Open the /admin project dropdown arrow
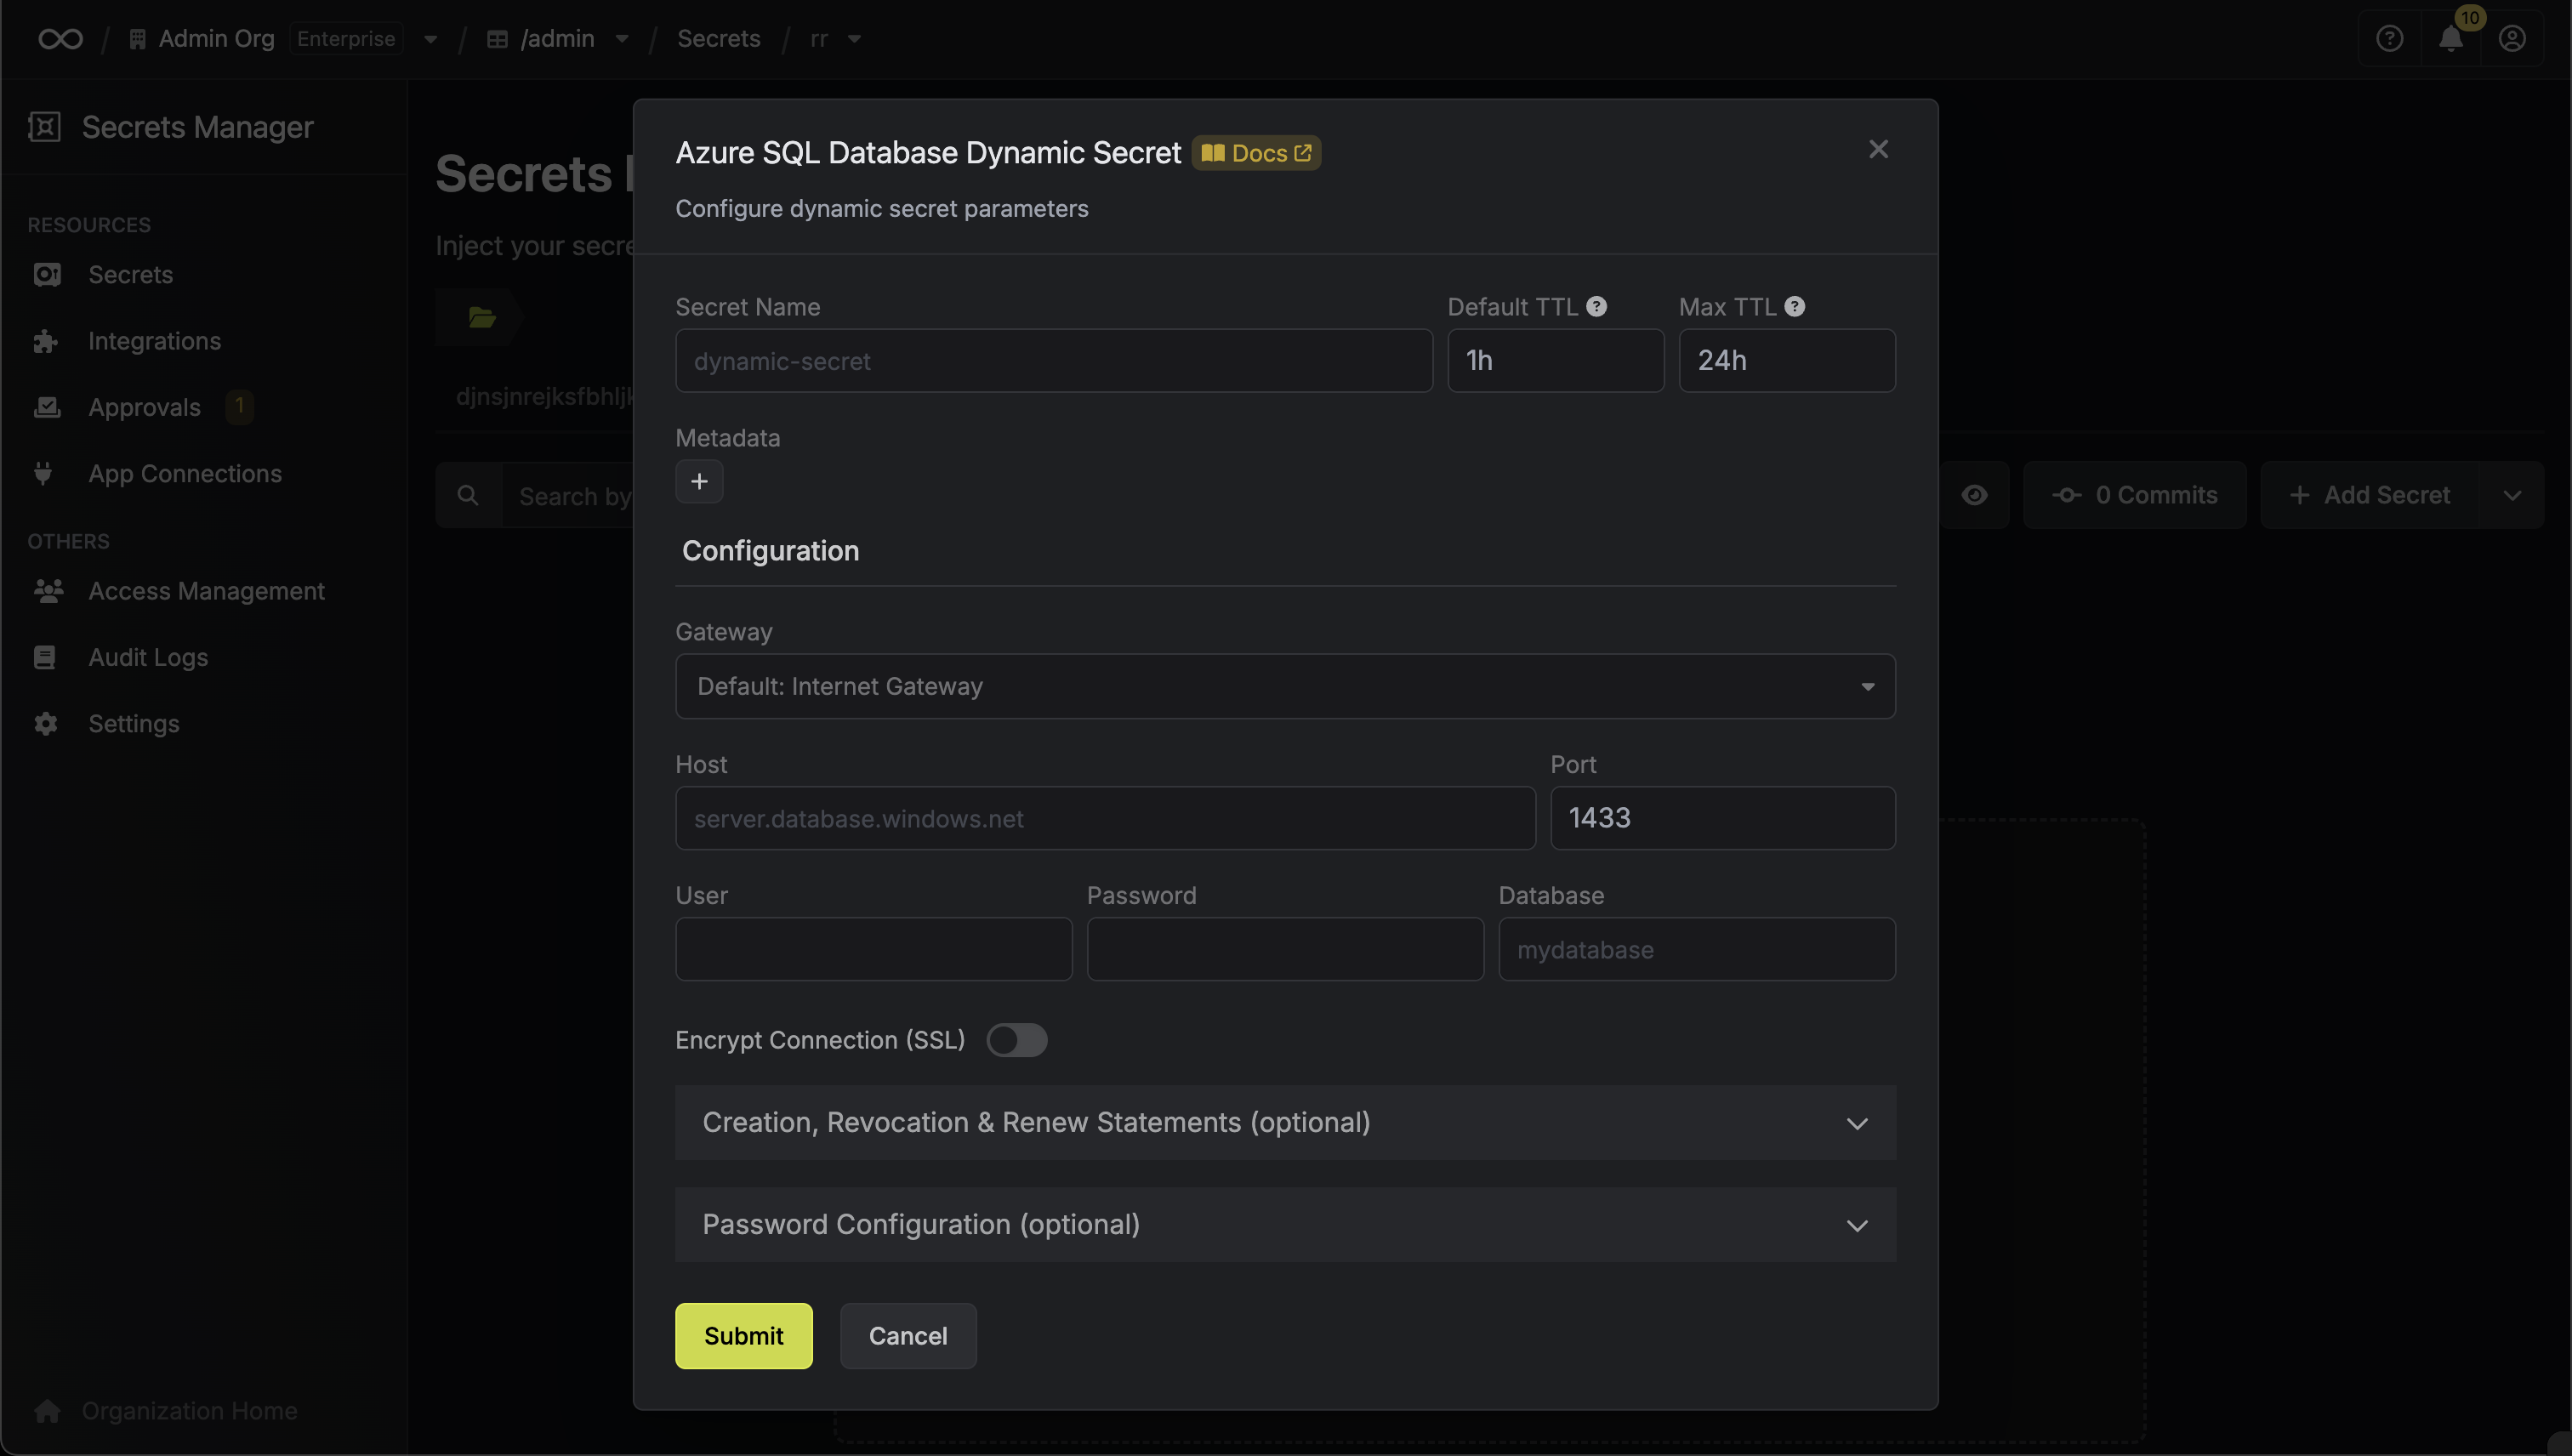The width and height of the screenshot is (2572, 1456). (622, 39)
